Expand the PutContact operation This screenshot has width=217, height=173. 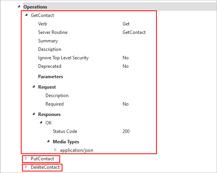26,158
